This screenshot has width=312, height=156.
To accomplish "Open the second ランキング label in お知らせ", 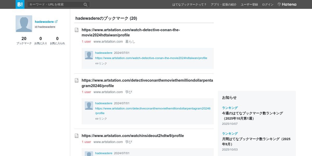I will pos(230,133).
